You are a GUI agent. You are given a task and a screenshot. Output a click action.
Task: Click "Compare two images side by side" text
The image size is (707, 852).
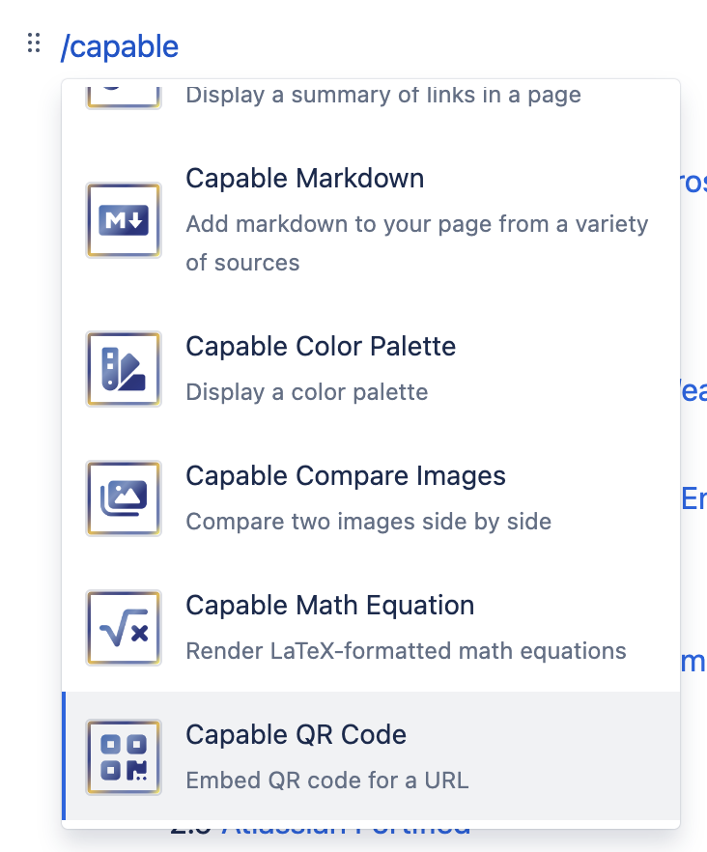(368, 522)
